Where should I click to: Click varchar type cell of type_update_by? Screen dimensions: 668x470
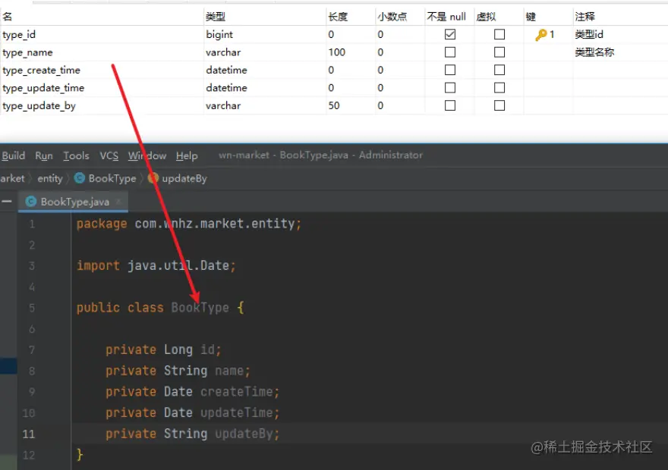pos(265,105)
